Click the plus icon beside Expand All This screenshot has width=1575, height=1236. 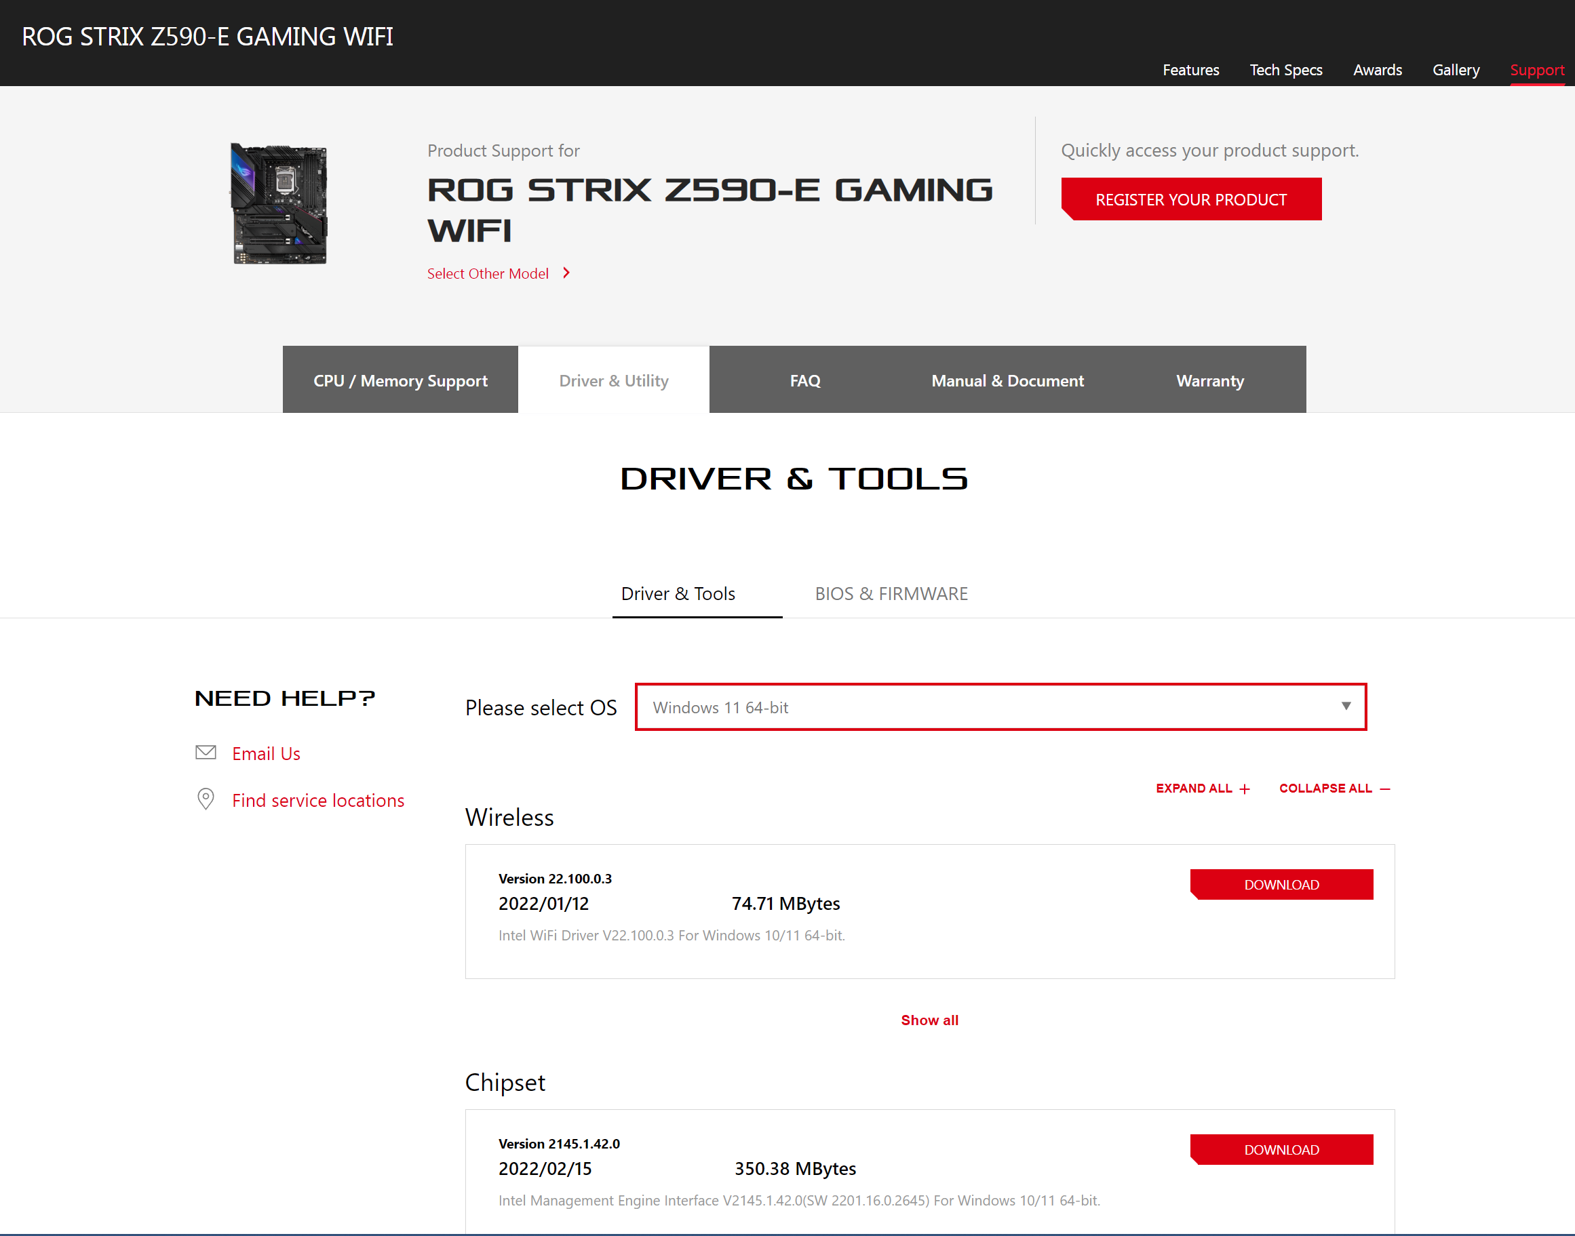click(1244, 789)
